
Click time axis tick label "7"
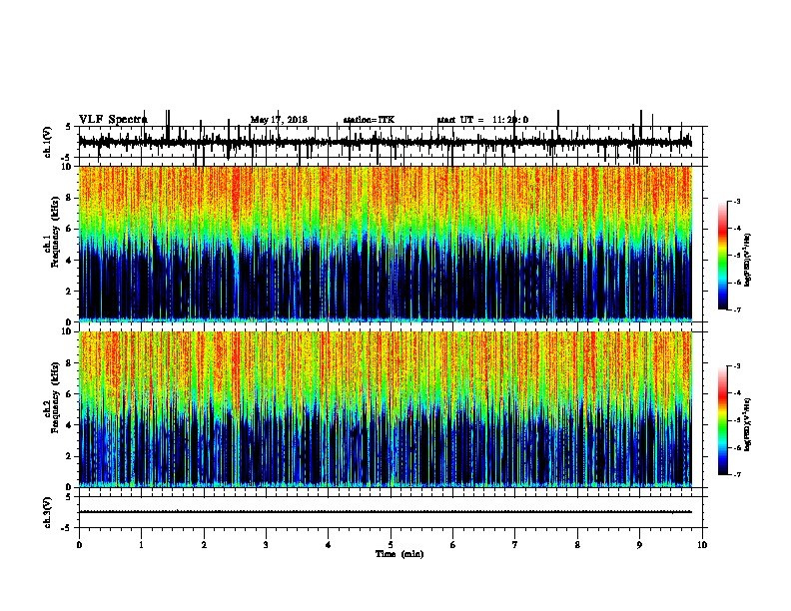pyautogui.click(x=515, y=545)
